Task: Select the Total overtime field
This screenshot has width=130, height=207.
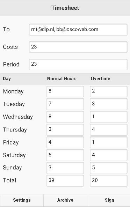Action: tap(109, 181)
